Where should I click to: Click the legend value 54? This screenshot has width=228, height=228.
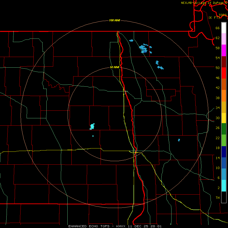coord(218,58)
